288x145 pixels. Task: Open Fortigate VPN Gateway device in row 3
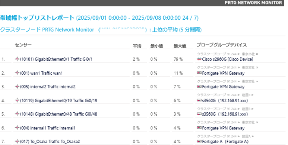[223, 87]
